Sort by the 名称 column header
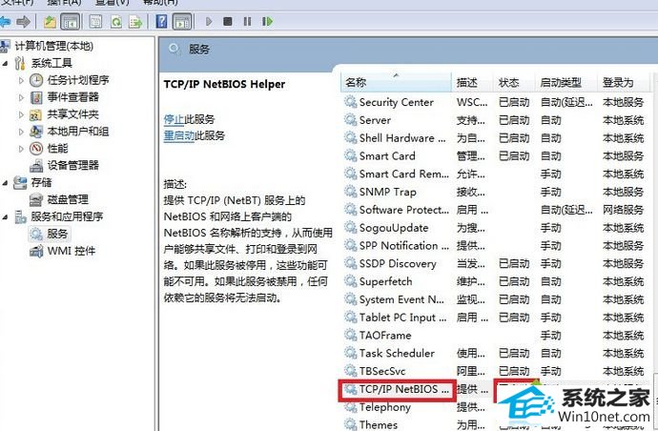 396,82
